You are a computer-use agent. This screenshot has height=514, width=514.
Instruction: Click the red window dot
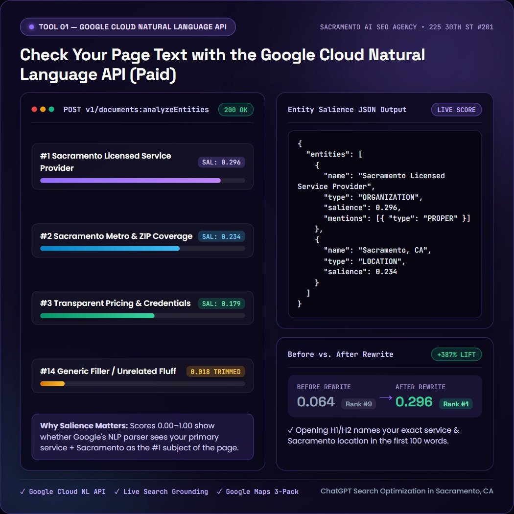pos(34,109)
